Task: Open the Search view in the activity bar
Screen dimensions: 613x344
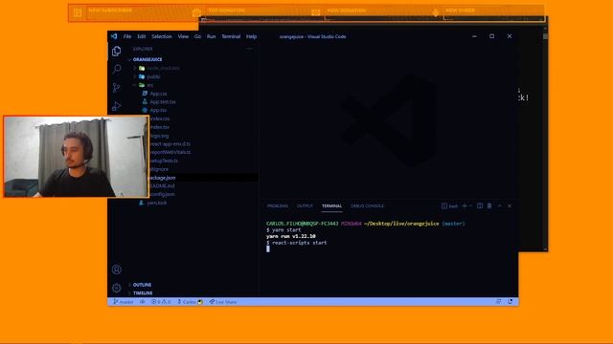Action: click(117, 69)
